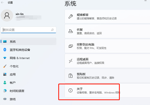The image size is (150, 105).
Task: Open the 关于 settings card
Action: coord(107,91)
